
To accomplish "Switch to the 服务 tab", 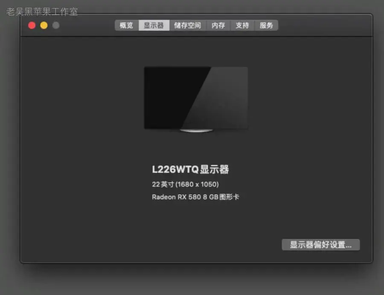I will (x=266, y=25).
